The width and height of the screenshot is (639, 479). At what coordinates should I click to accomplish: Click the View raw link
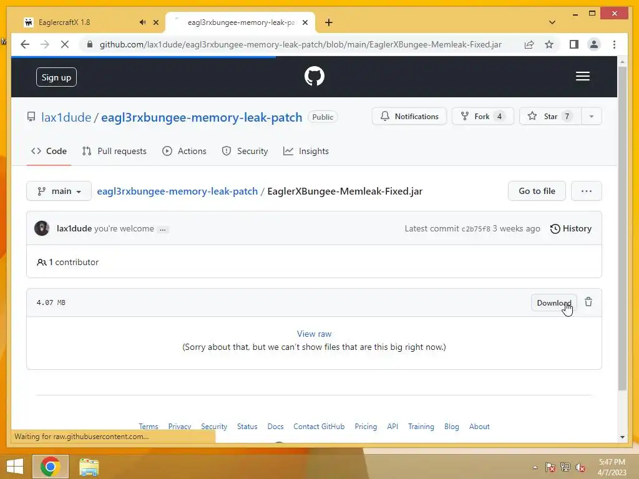point(315,334)
